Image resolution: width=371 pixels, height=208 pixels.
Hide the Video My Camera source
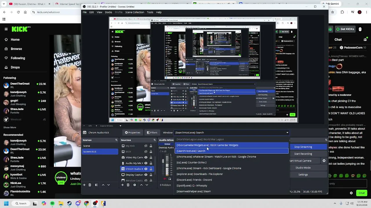click(146, 157)
